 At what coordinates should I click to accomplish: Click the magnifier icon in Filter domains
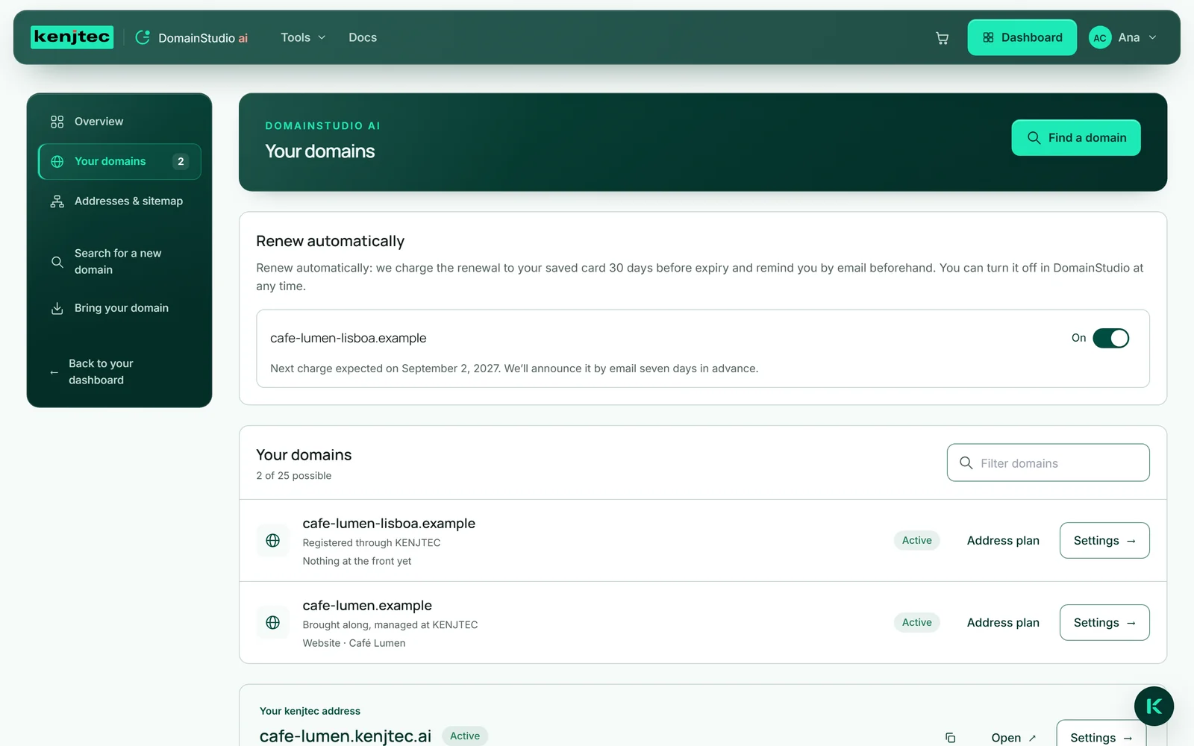[966, 463]
